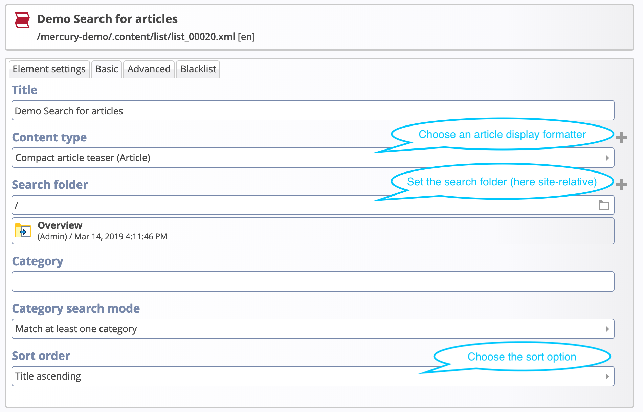Click inside the Title input field

coord(169,110)
